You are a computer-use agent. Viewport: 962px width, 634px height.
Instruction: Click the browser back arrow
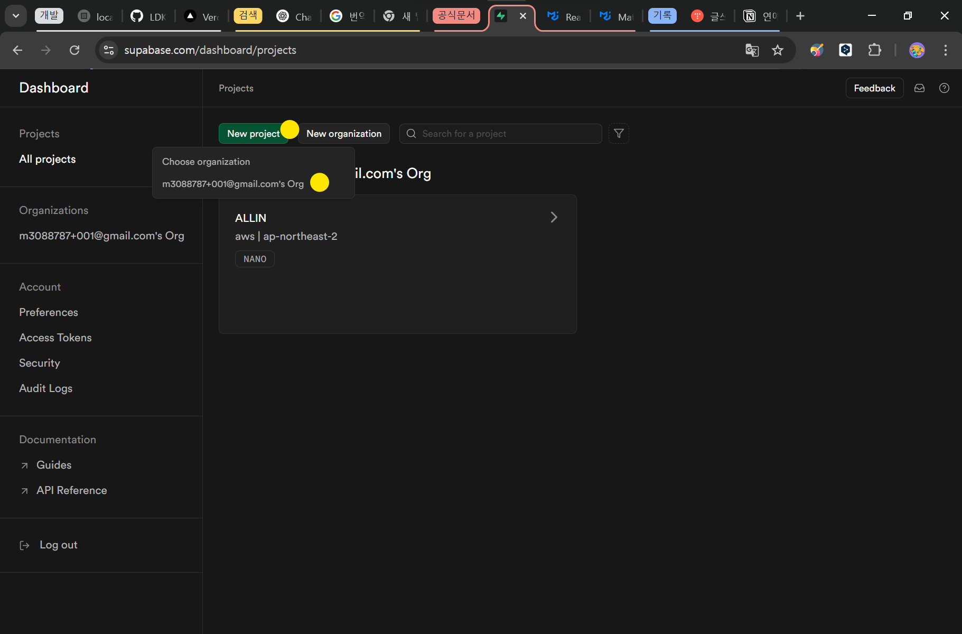point(17,50)
